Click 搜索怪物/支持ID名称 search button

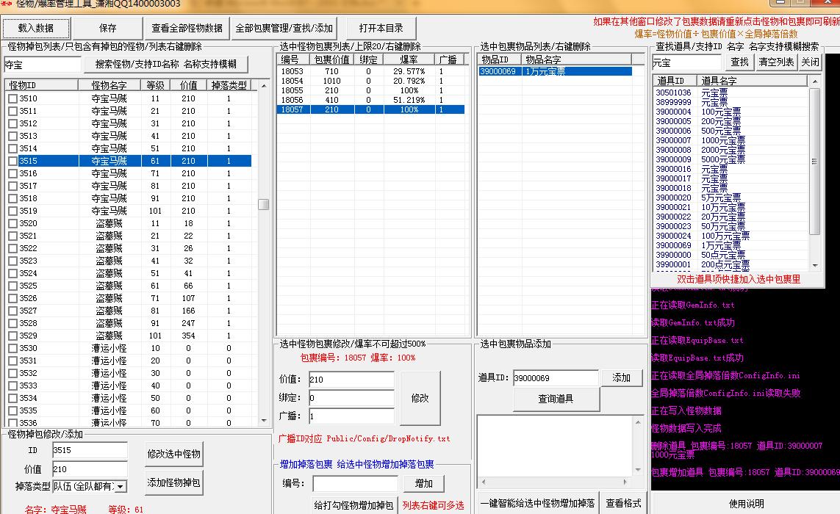[x=168, y=65]
